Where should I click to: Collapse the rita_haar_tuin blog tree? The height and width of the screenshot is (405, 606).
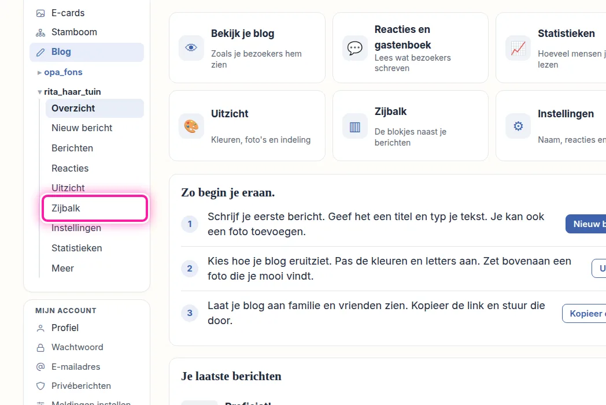pyautogui.click(x=39, y=92)
